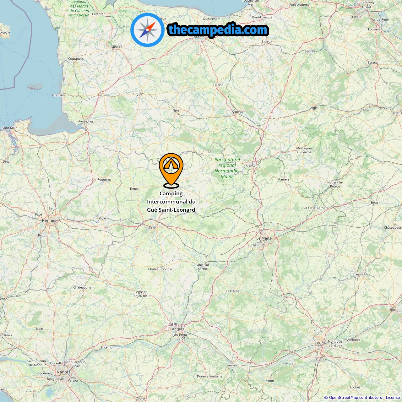Click the Parc naturel régional Normandie-Maine label
Image resolution: width=402 pixels, height=402 pixels.
pos(227,168)
